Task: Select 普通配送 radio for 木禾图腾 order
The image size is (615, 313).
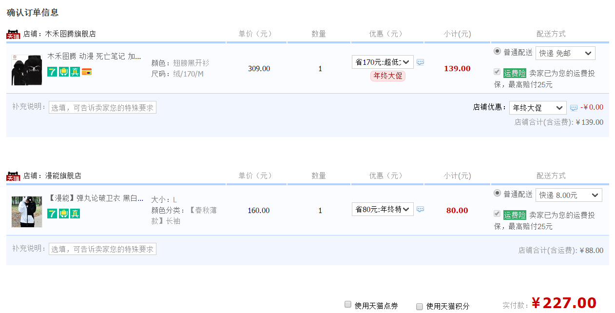Action: coord(497,51)
